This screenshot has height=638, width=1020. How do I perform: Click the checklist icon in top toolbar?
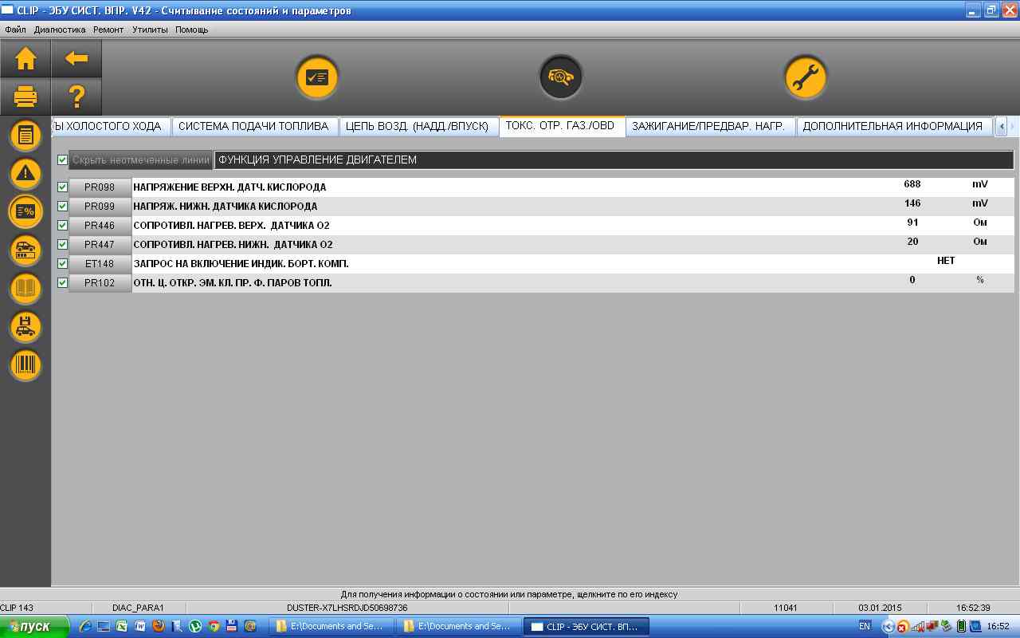click(x=317, y=77)
